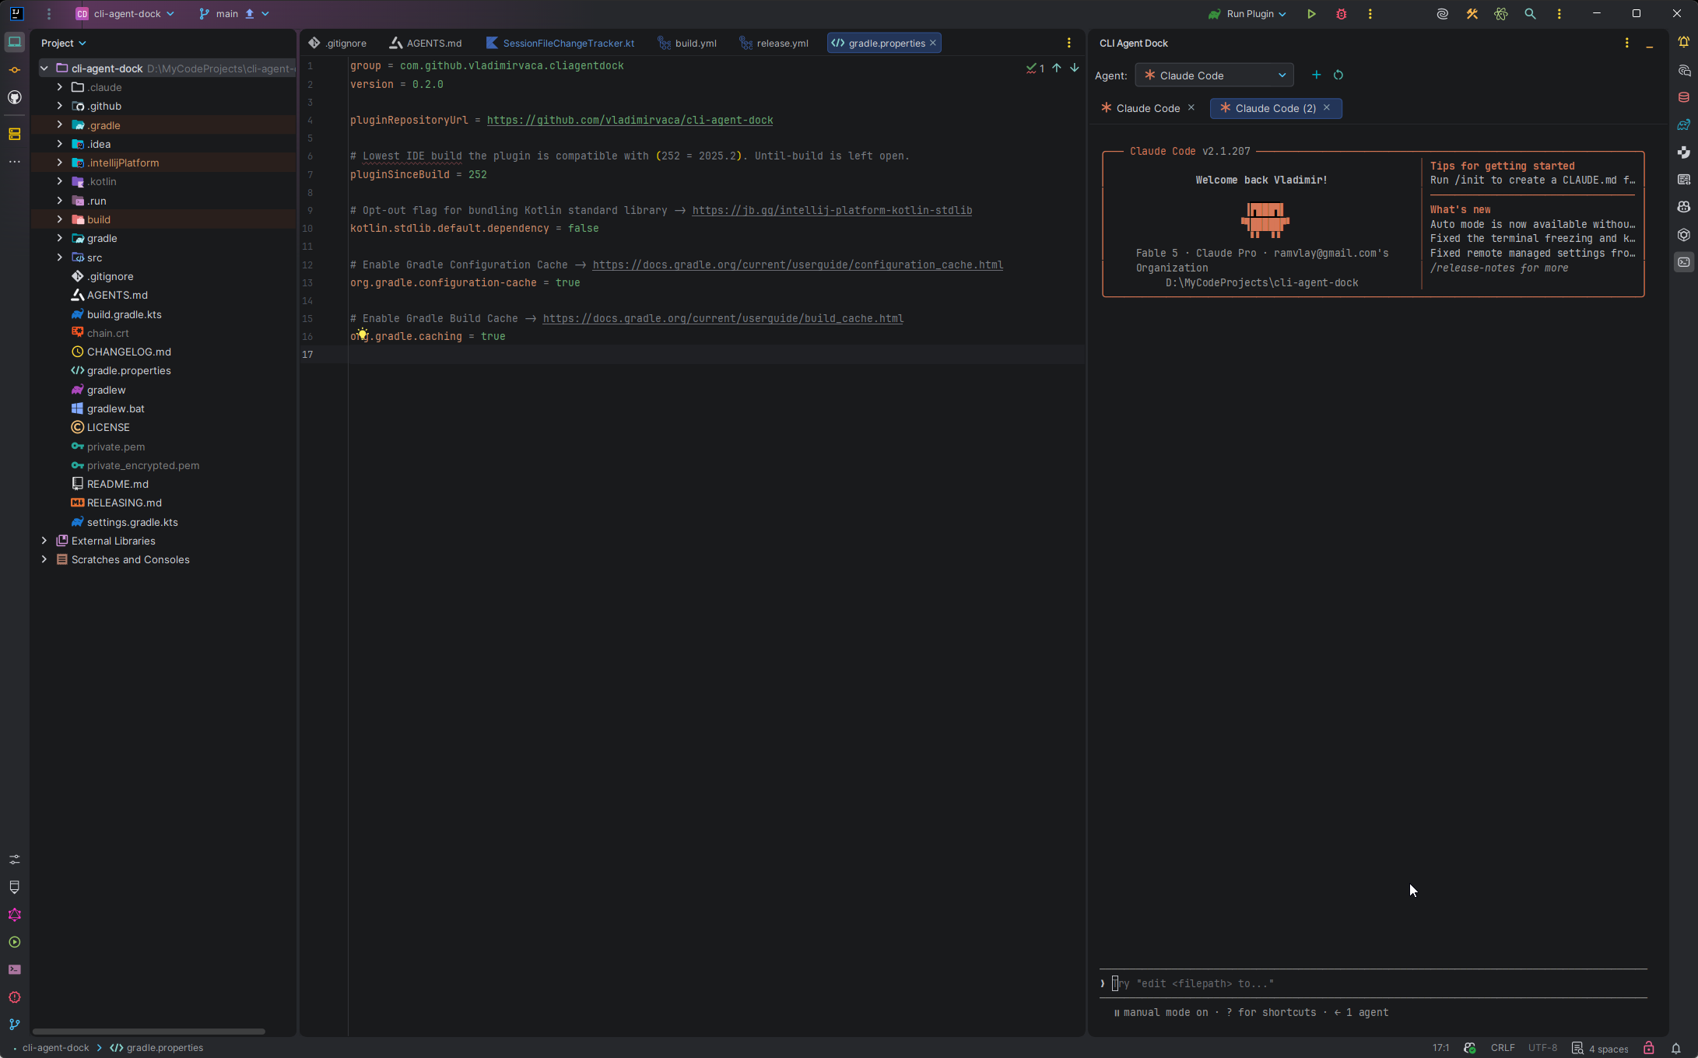
Task: Expand the .claude folder
Action: click(59, 87)
